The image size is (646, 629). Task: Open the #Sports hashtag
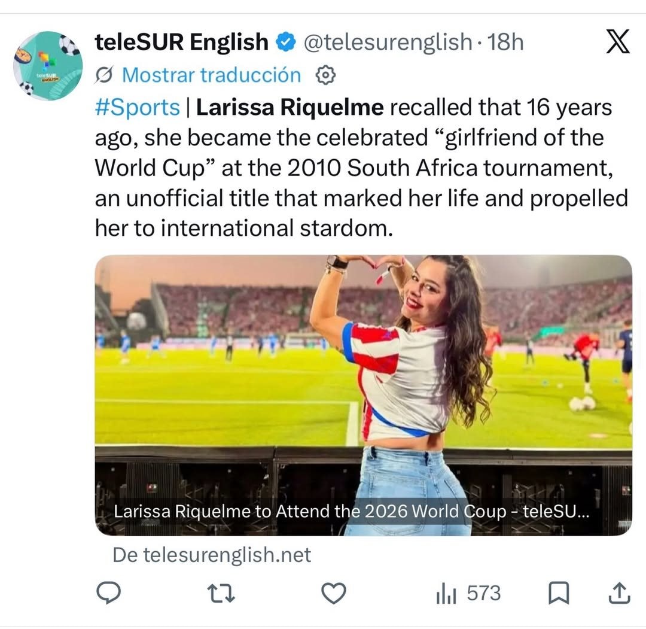pos(137,108)
